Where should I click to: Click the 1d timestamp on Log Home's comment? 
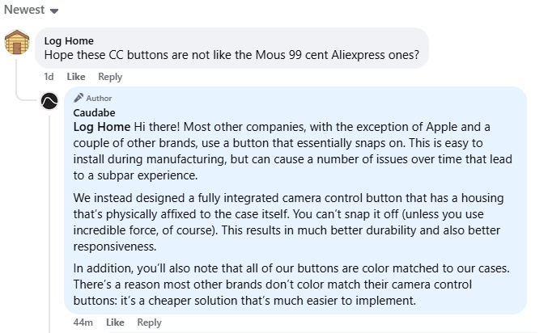click(x=49, y=77)
